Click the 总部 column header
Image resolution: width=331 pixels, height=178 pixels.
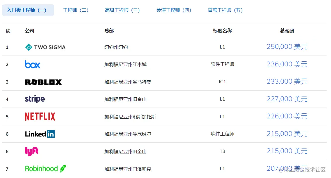(109, 31)
